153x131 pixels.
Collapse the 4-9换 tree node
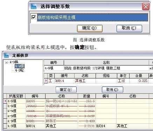[x=6, y=63]
